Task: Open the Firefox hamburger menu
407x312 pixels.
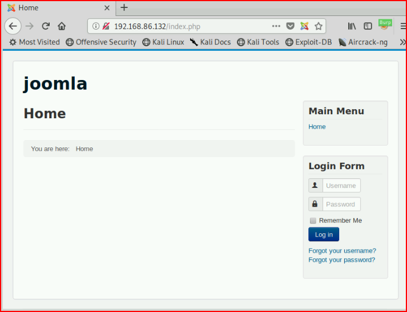Action: point(403,26)
